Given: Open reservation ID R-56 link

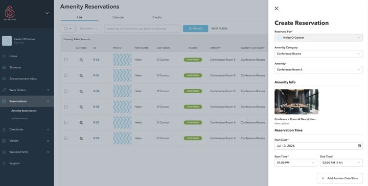Looking at the screenshot, I should [x=96, y=60].
